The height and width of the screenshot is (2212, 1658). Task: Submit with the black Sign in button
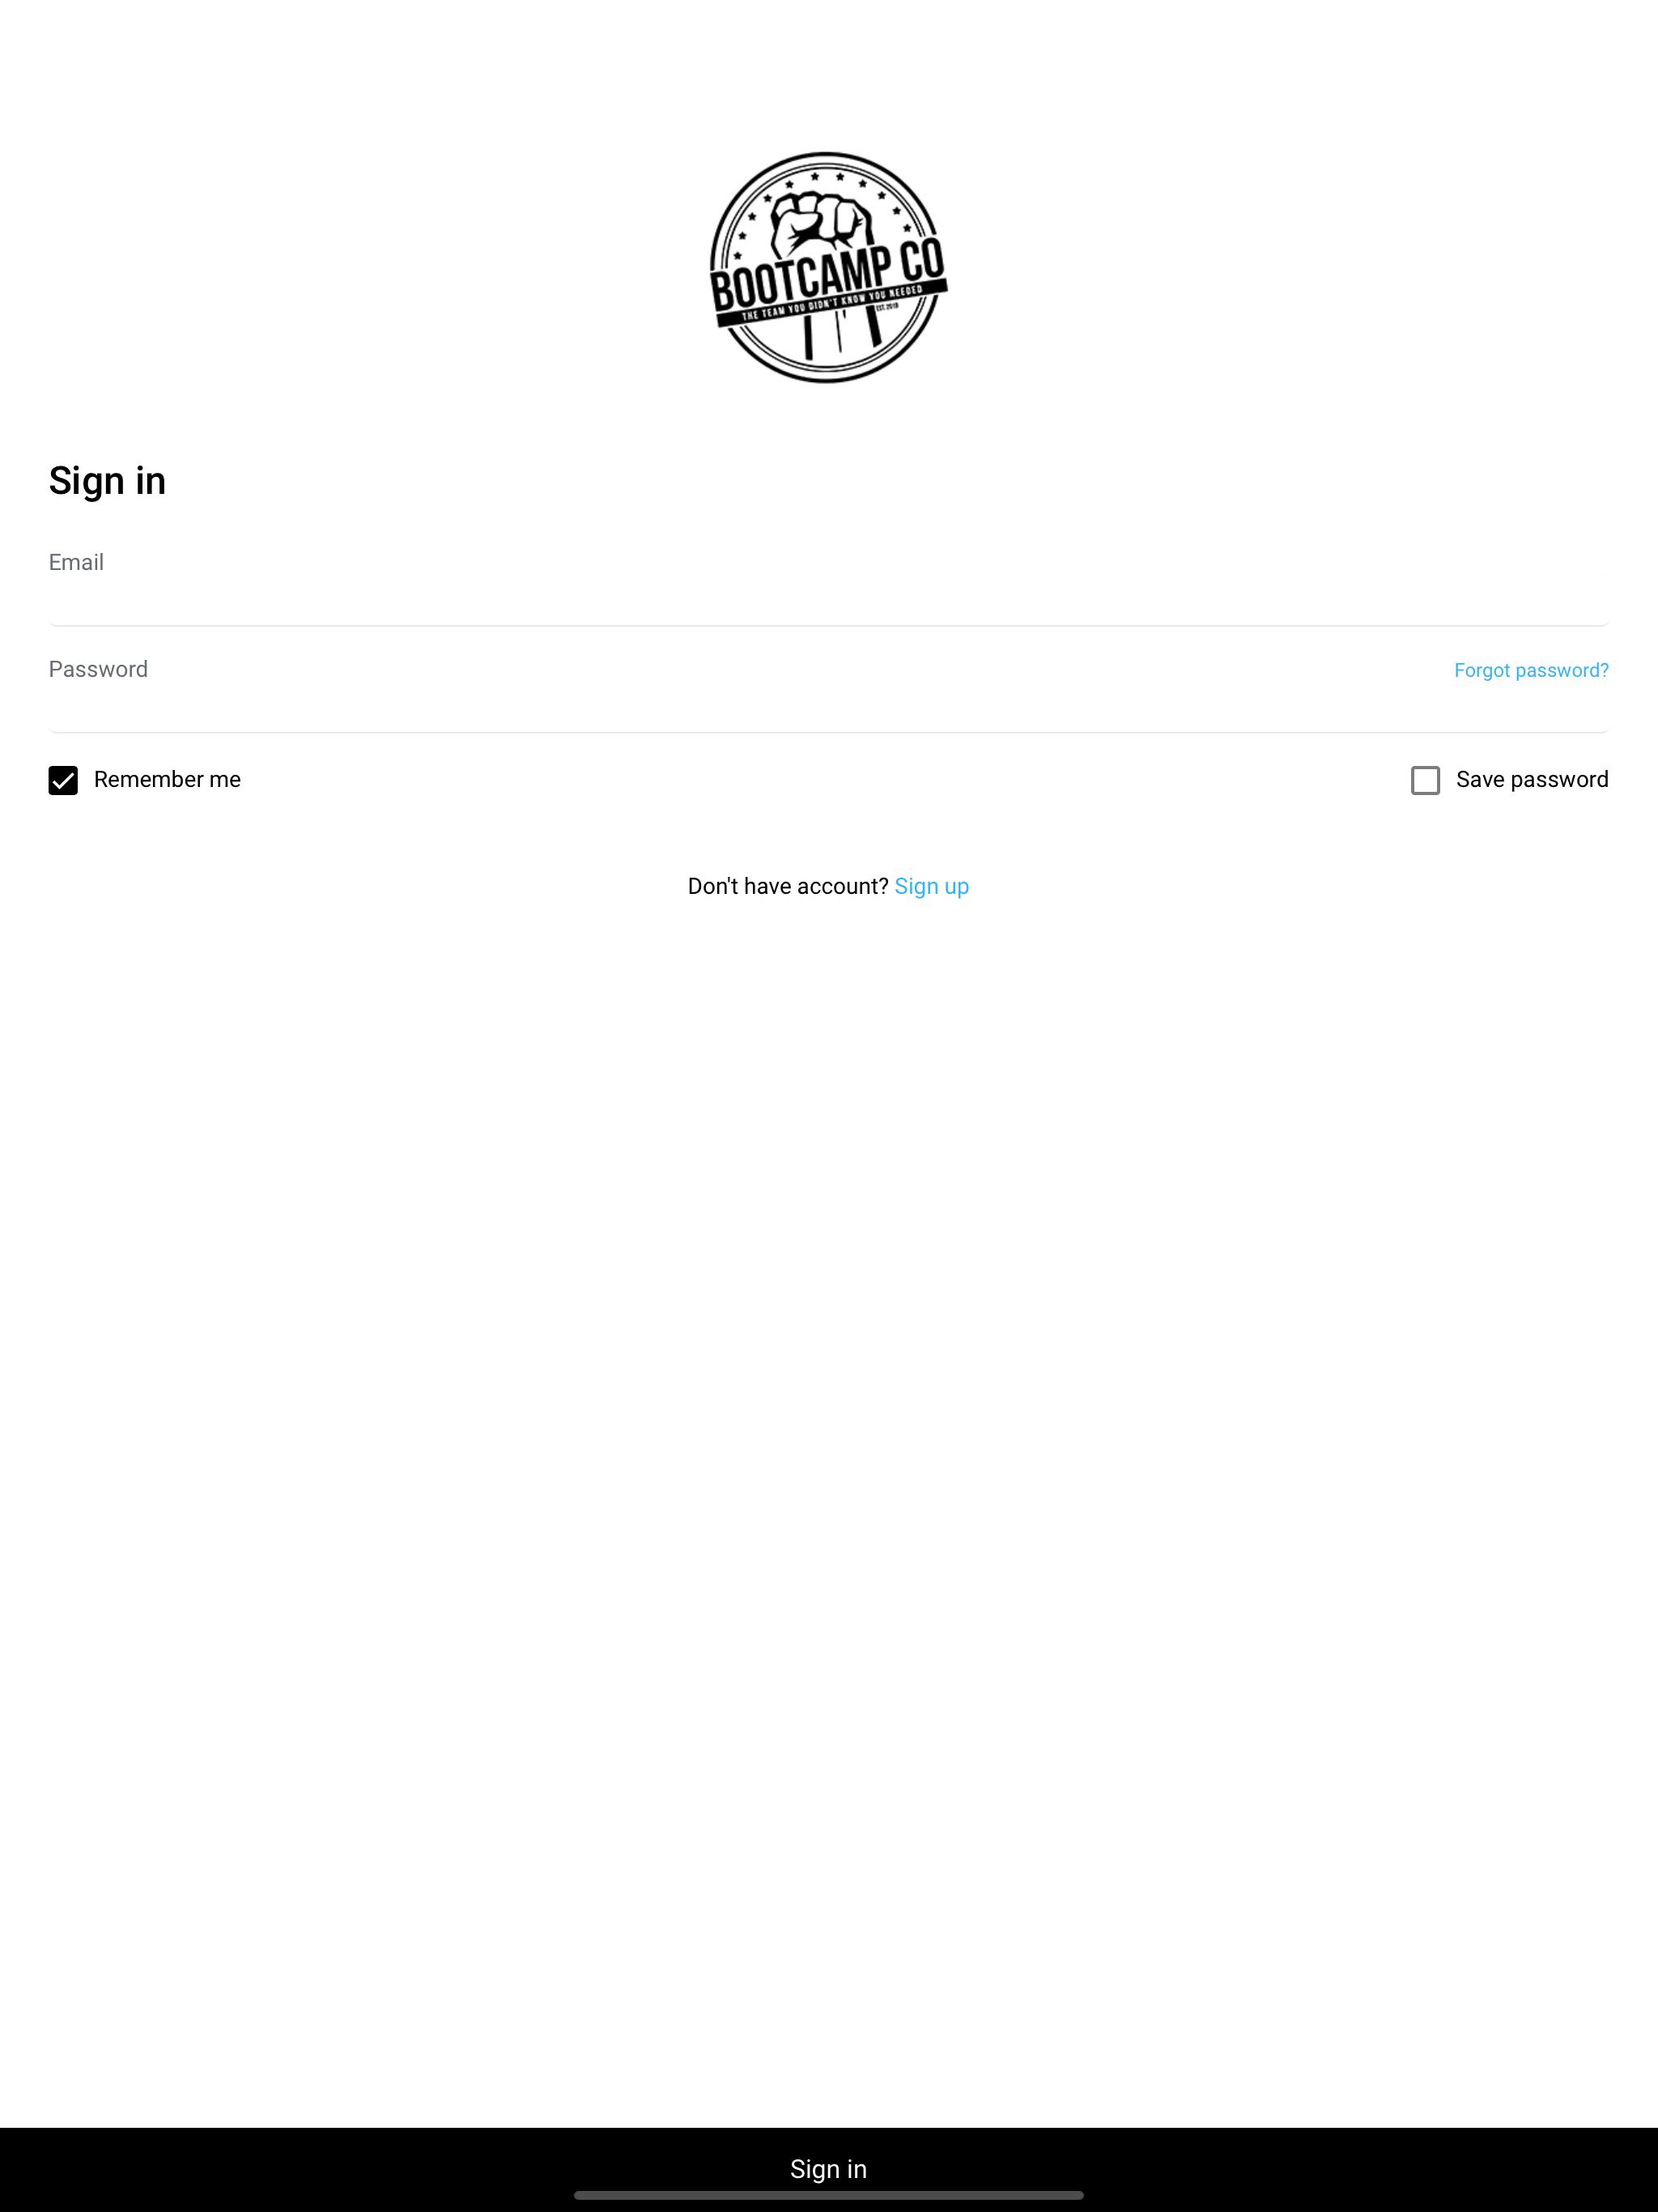[x=829, y=2169]
